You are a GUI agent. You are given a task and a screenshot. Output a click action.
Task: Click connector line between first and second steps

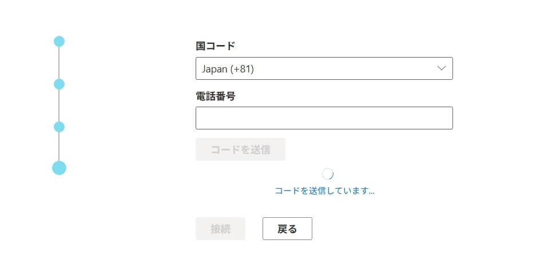pyautogui.click(x=59, y=63)
